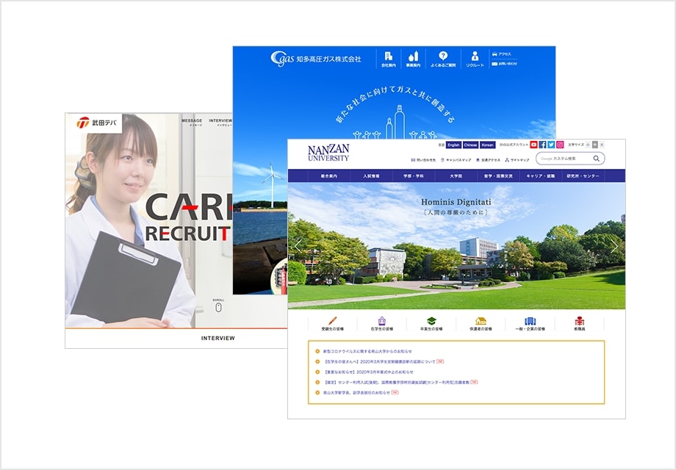Open the 入試情報 menu
676x470 pixels.
click(371, 176)
